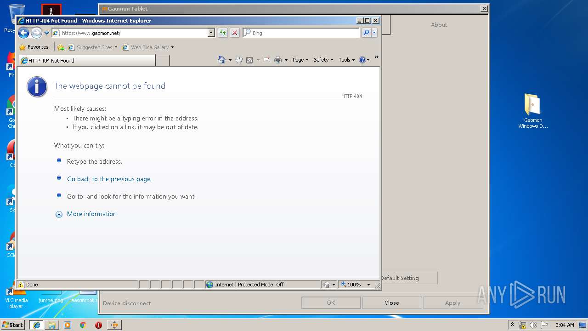Click the magnifier Search button
Image resolution: width=588 pixels, height=331 pixels.
coord(366,33)
